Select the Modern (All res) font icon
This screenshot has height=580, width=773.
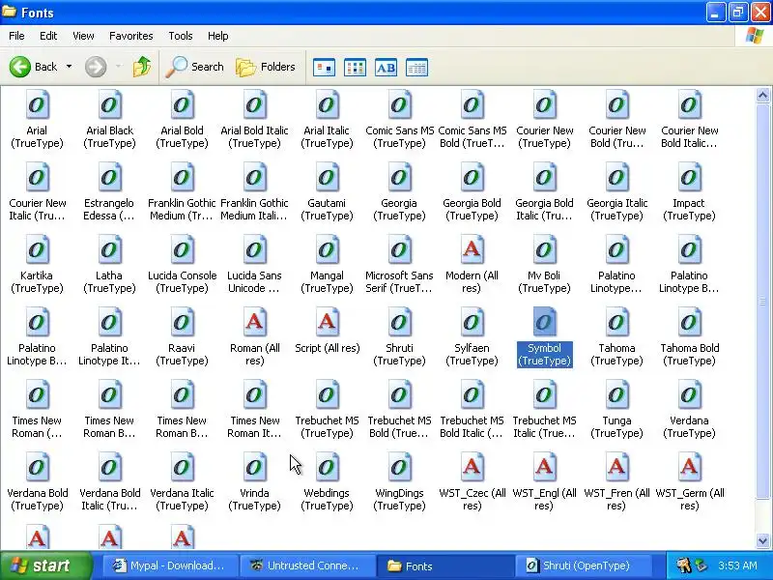pos(472,249)
